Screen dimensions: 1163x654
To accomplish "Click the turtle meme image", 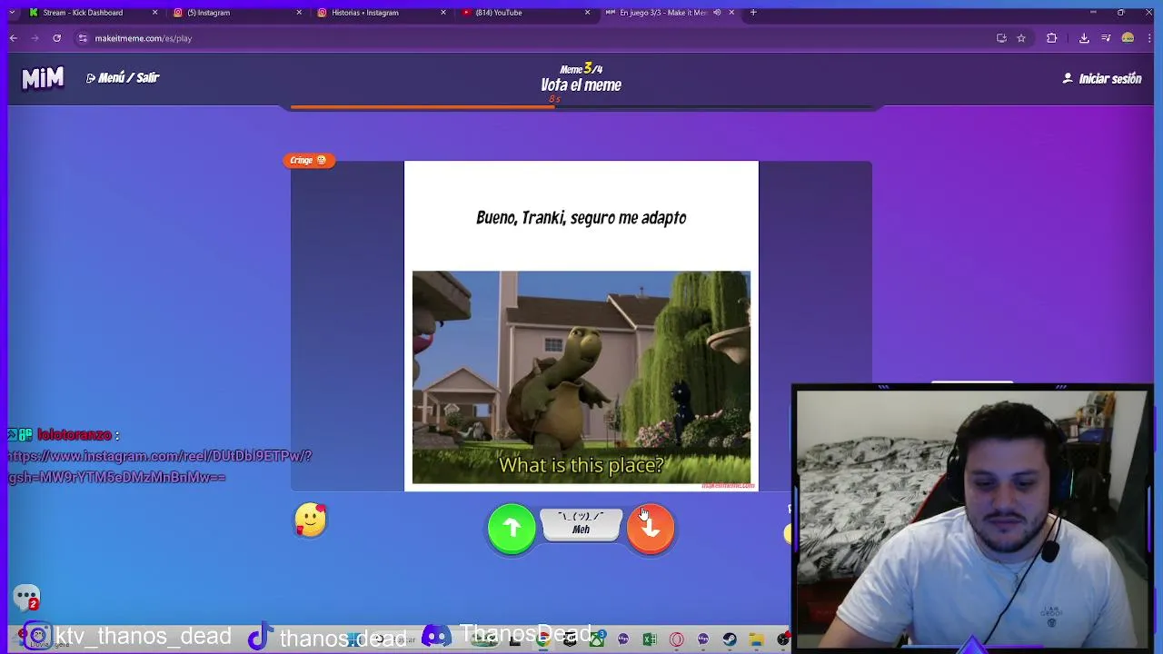I will click(581, 377).
